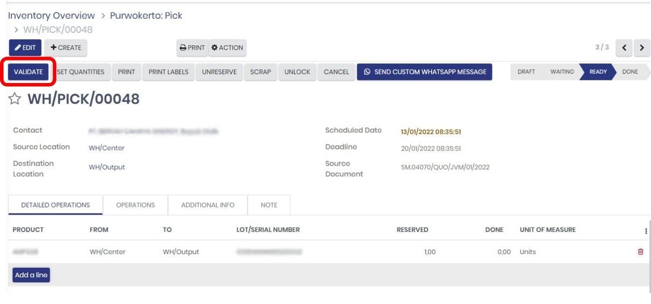Click the row's From cell WH/Center
651x304 pixels.
(x=108, y=252)
